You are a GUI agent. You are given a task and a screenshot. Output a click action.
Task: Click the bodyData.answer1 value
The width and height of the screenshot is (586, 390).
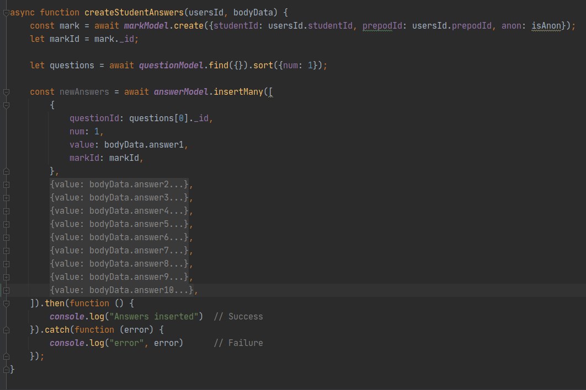[144, 145]
